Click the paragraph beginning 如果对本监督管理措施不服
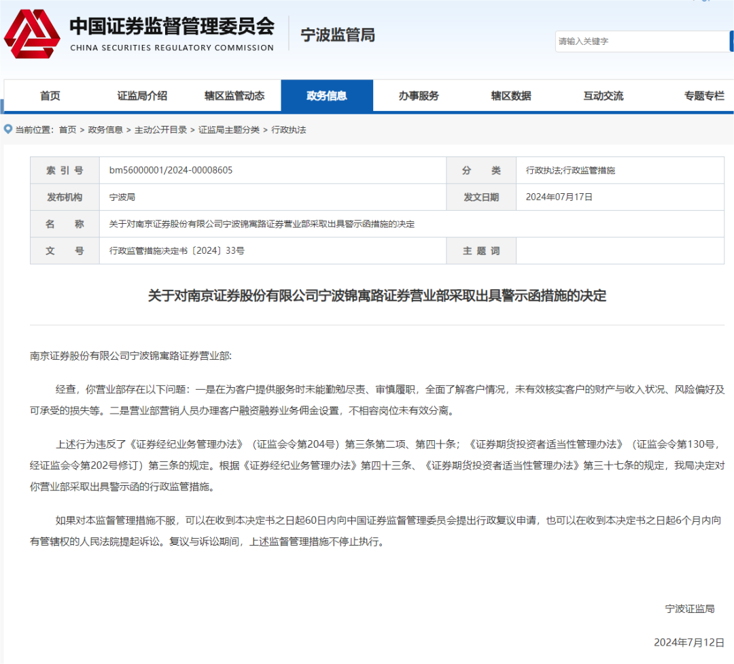Screen dimensions: 734x664 (376, 531)
